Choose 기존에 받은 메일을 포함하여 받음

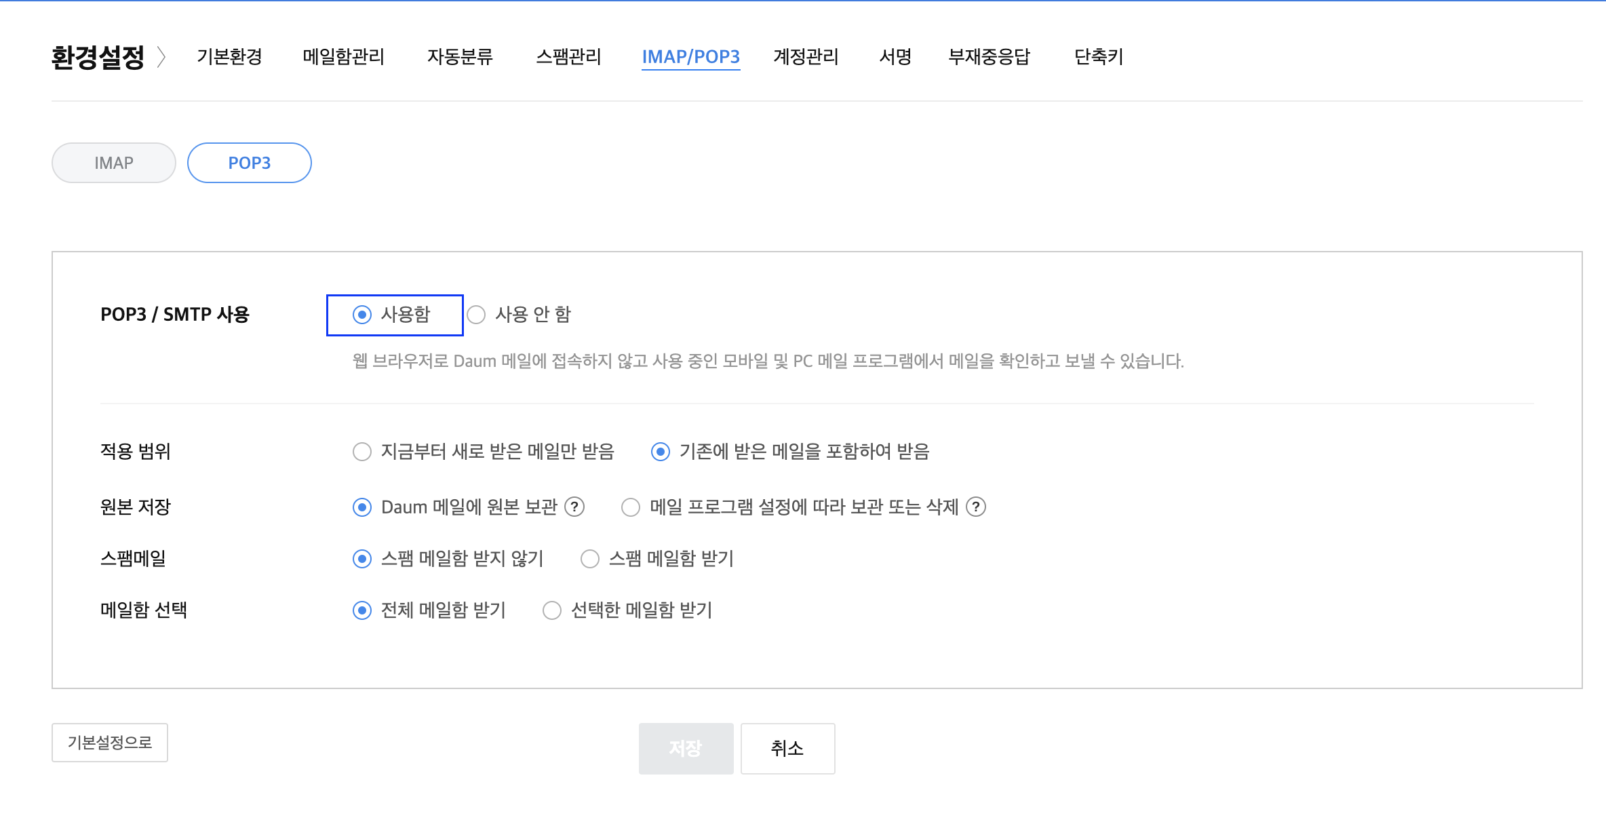(x=661, y=452)
